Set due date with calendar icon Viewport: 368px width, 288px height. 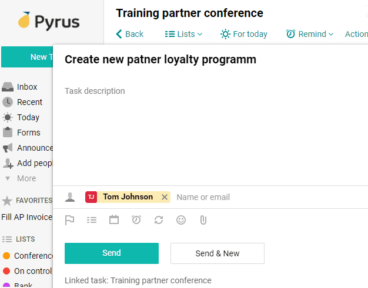click(114, 220)
